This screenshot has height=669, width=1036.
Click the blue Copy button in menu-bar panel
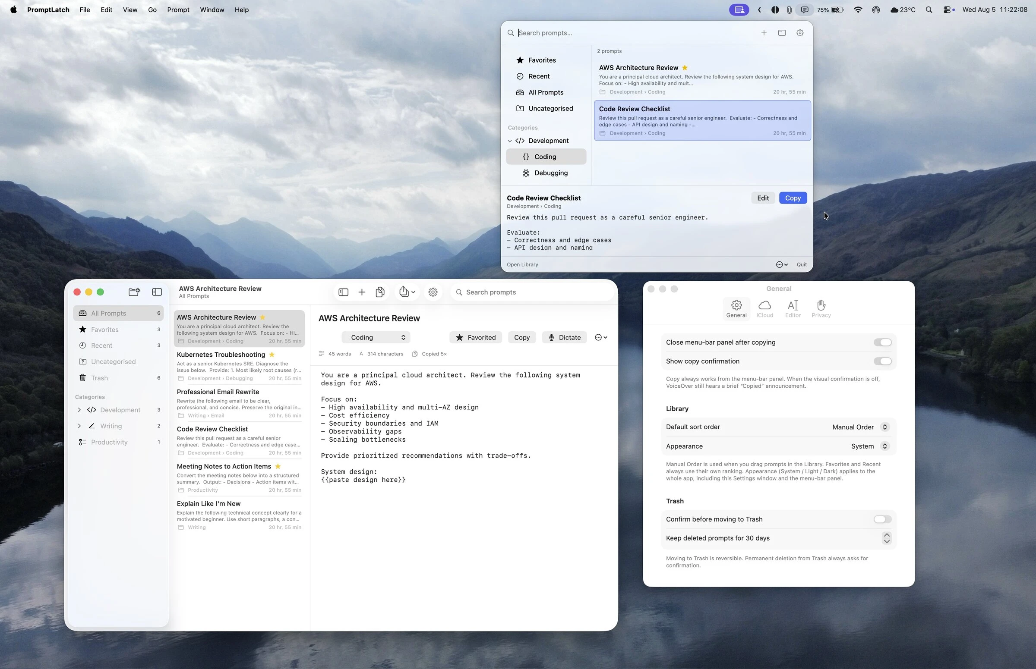pos(793,198)
